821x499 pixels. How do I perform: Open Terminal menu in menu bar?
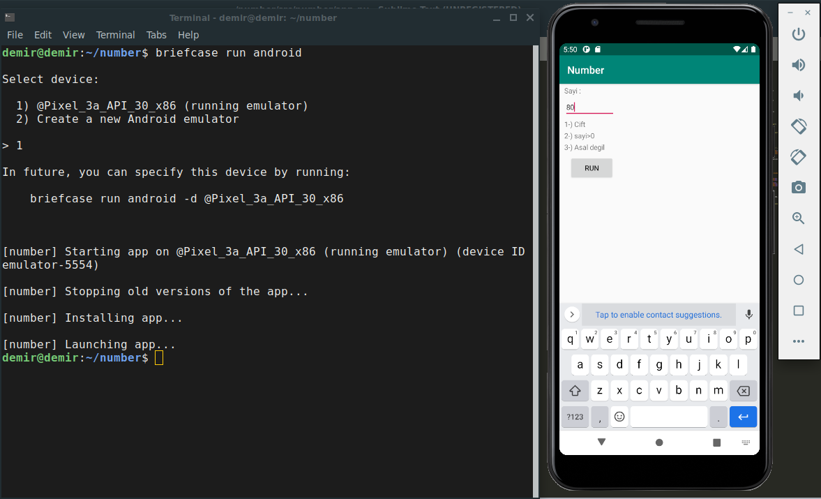pos(115,35)
